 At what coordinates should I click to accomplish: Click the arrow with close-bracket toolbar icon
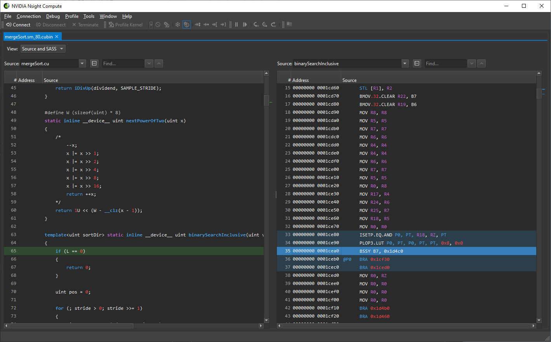tap(223, 24)
